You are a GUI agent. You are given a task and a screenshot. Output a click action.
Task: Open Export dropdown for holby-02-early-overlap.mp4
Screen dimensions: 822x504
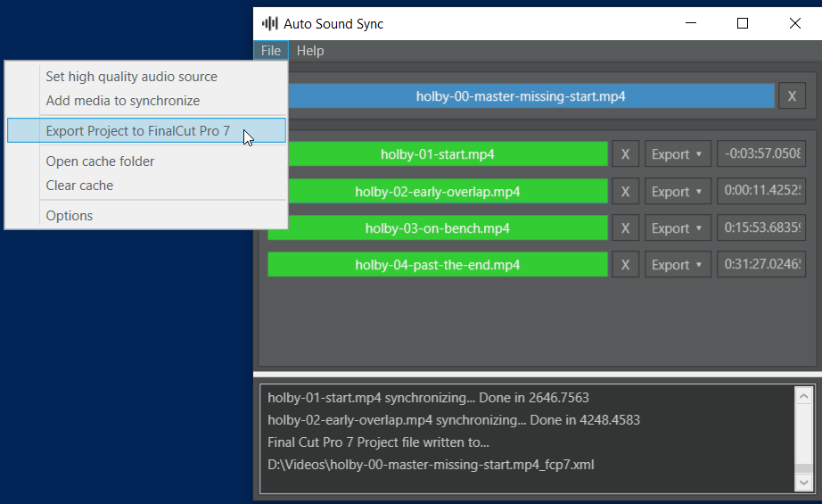click(x=678, y=192)
